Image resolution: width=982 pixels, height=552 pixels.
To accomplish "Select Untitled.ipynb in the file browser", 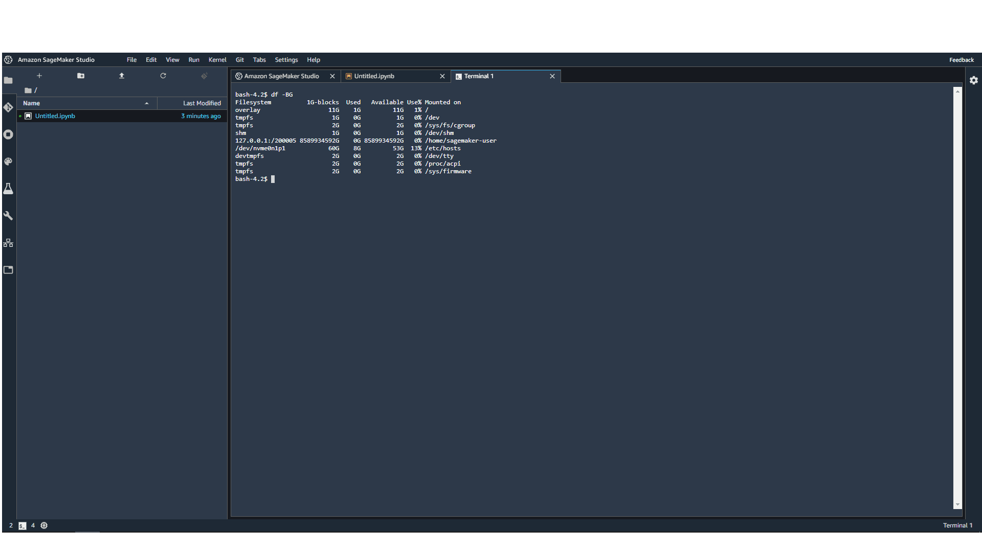I will (55, 116).
